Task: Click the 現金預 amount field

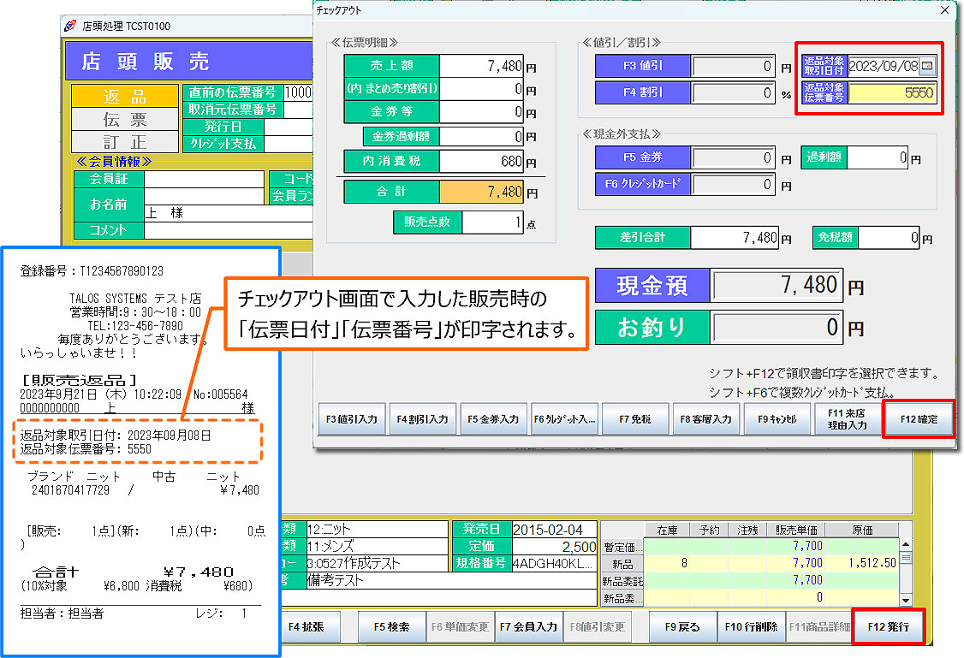Action: [777, 286]
